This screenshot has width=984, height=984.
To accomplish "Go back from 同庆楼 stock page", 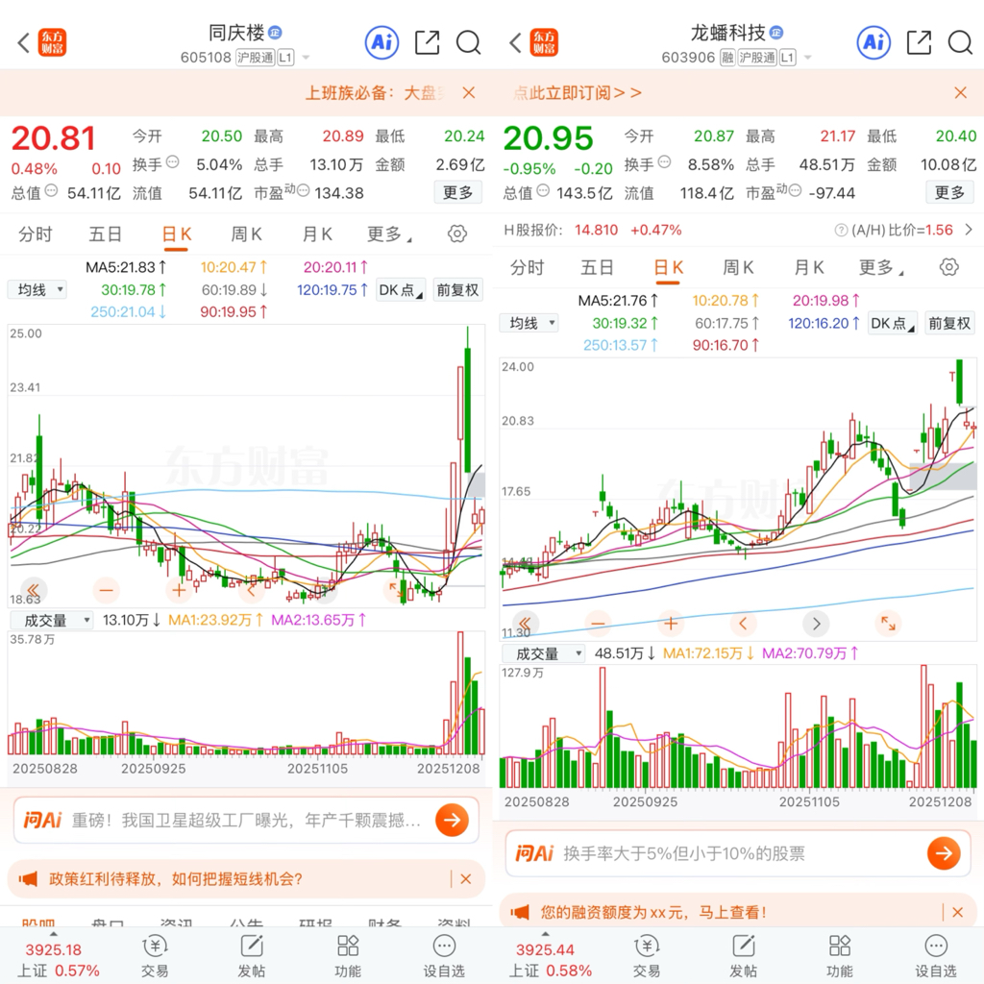I will (x=24, y=42).
